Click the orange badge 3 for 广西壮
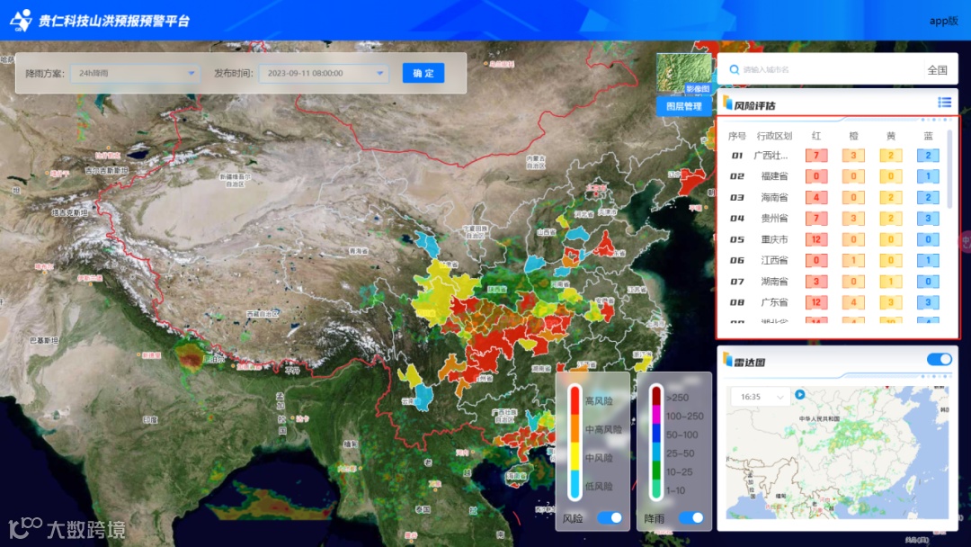The image size is (971, 547). (853, 156)
